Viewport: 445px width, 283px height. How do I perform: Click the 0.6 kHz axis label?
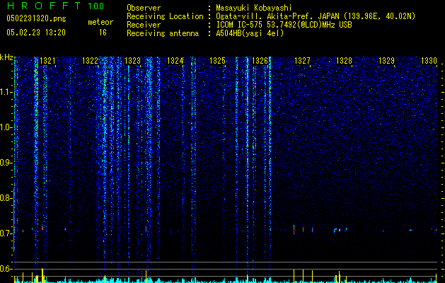tap(6, 269)
